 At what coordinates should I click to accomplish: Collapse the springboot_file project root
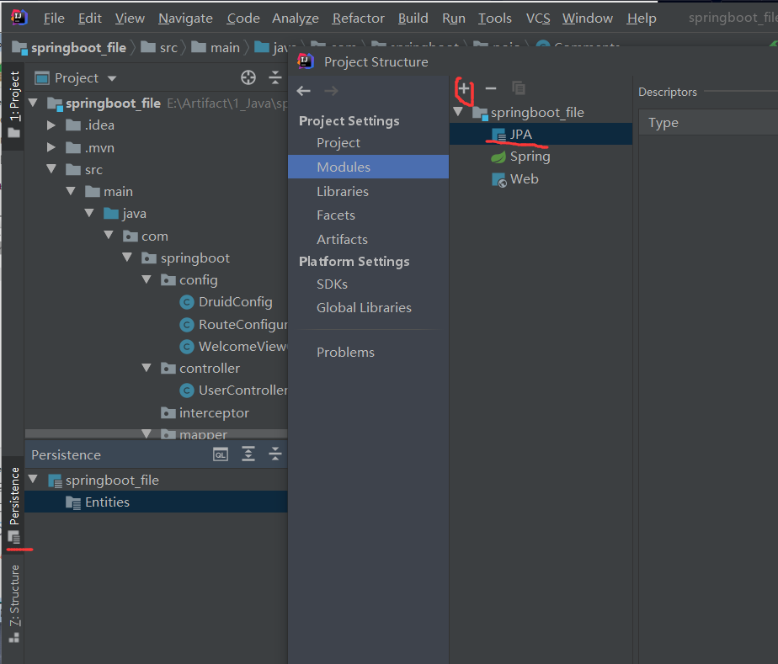(x=33, y=103)
